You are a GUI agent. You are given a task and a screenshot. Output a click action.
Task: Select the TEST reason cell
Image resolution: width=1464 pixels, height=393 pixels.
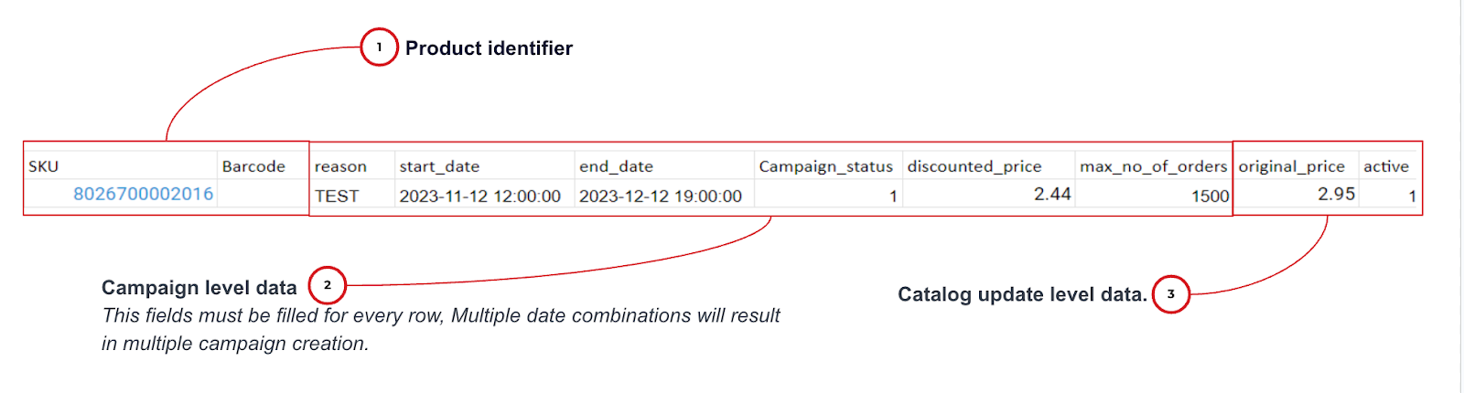click(337, 196)
